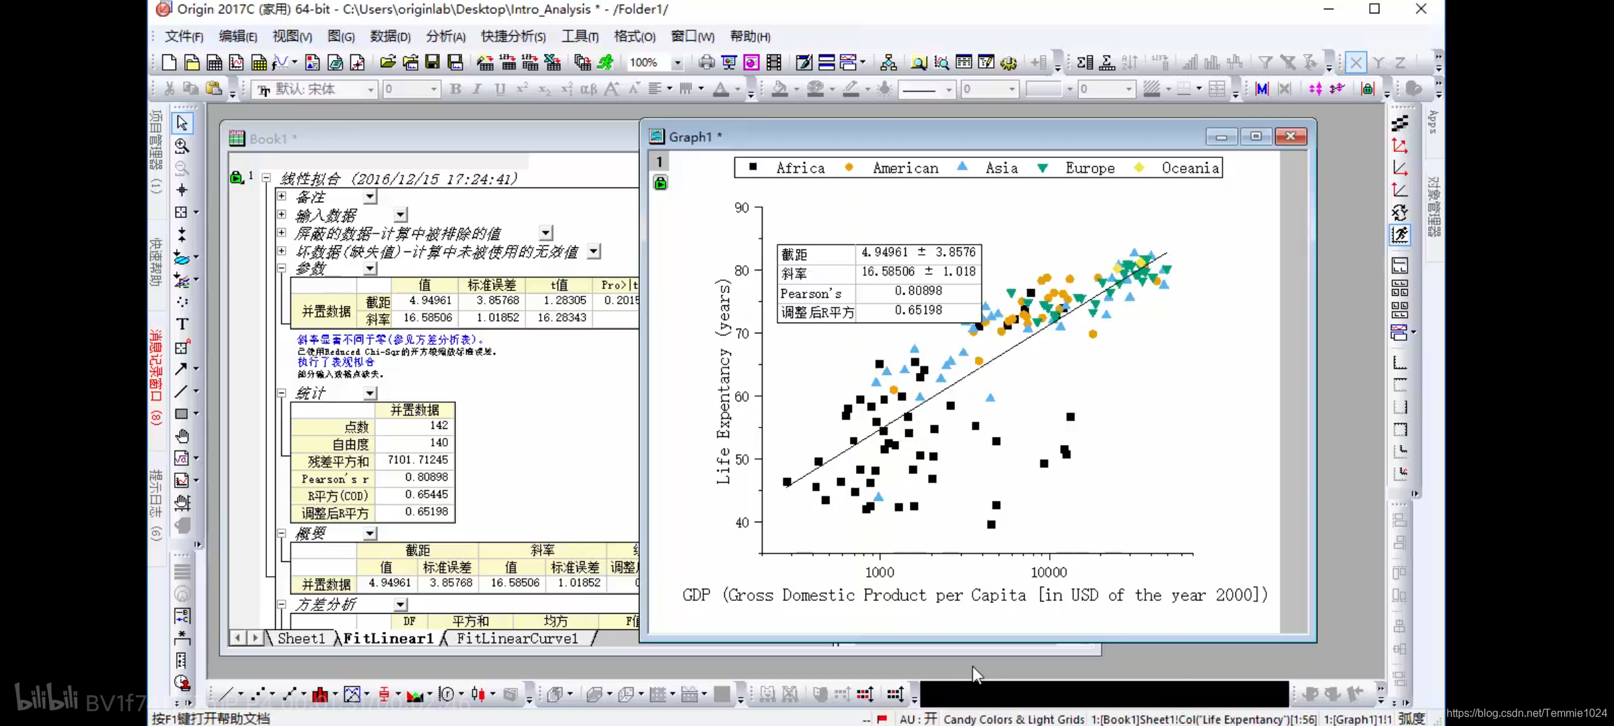Open the 分析(A) menu

point(445,36)
